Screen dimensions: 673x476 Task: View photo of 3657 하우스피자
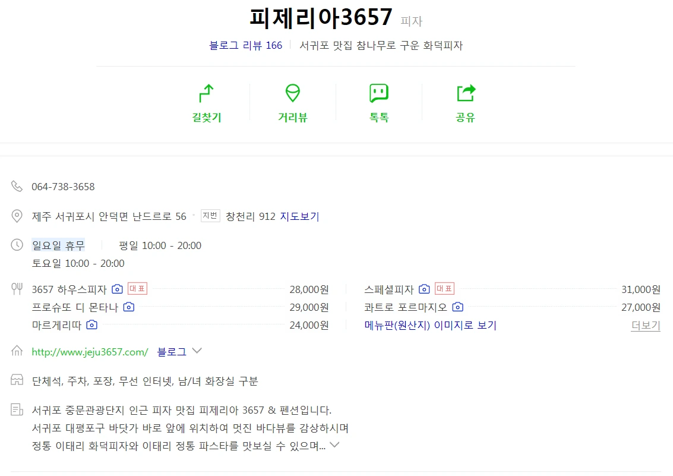117,289
